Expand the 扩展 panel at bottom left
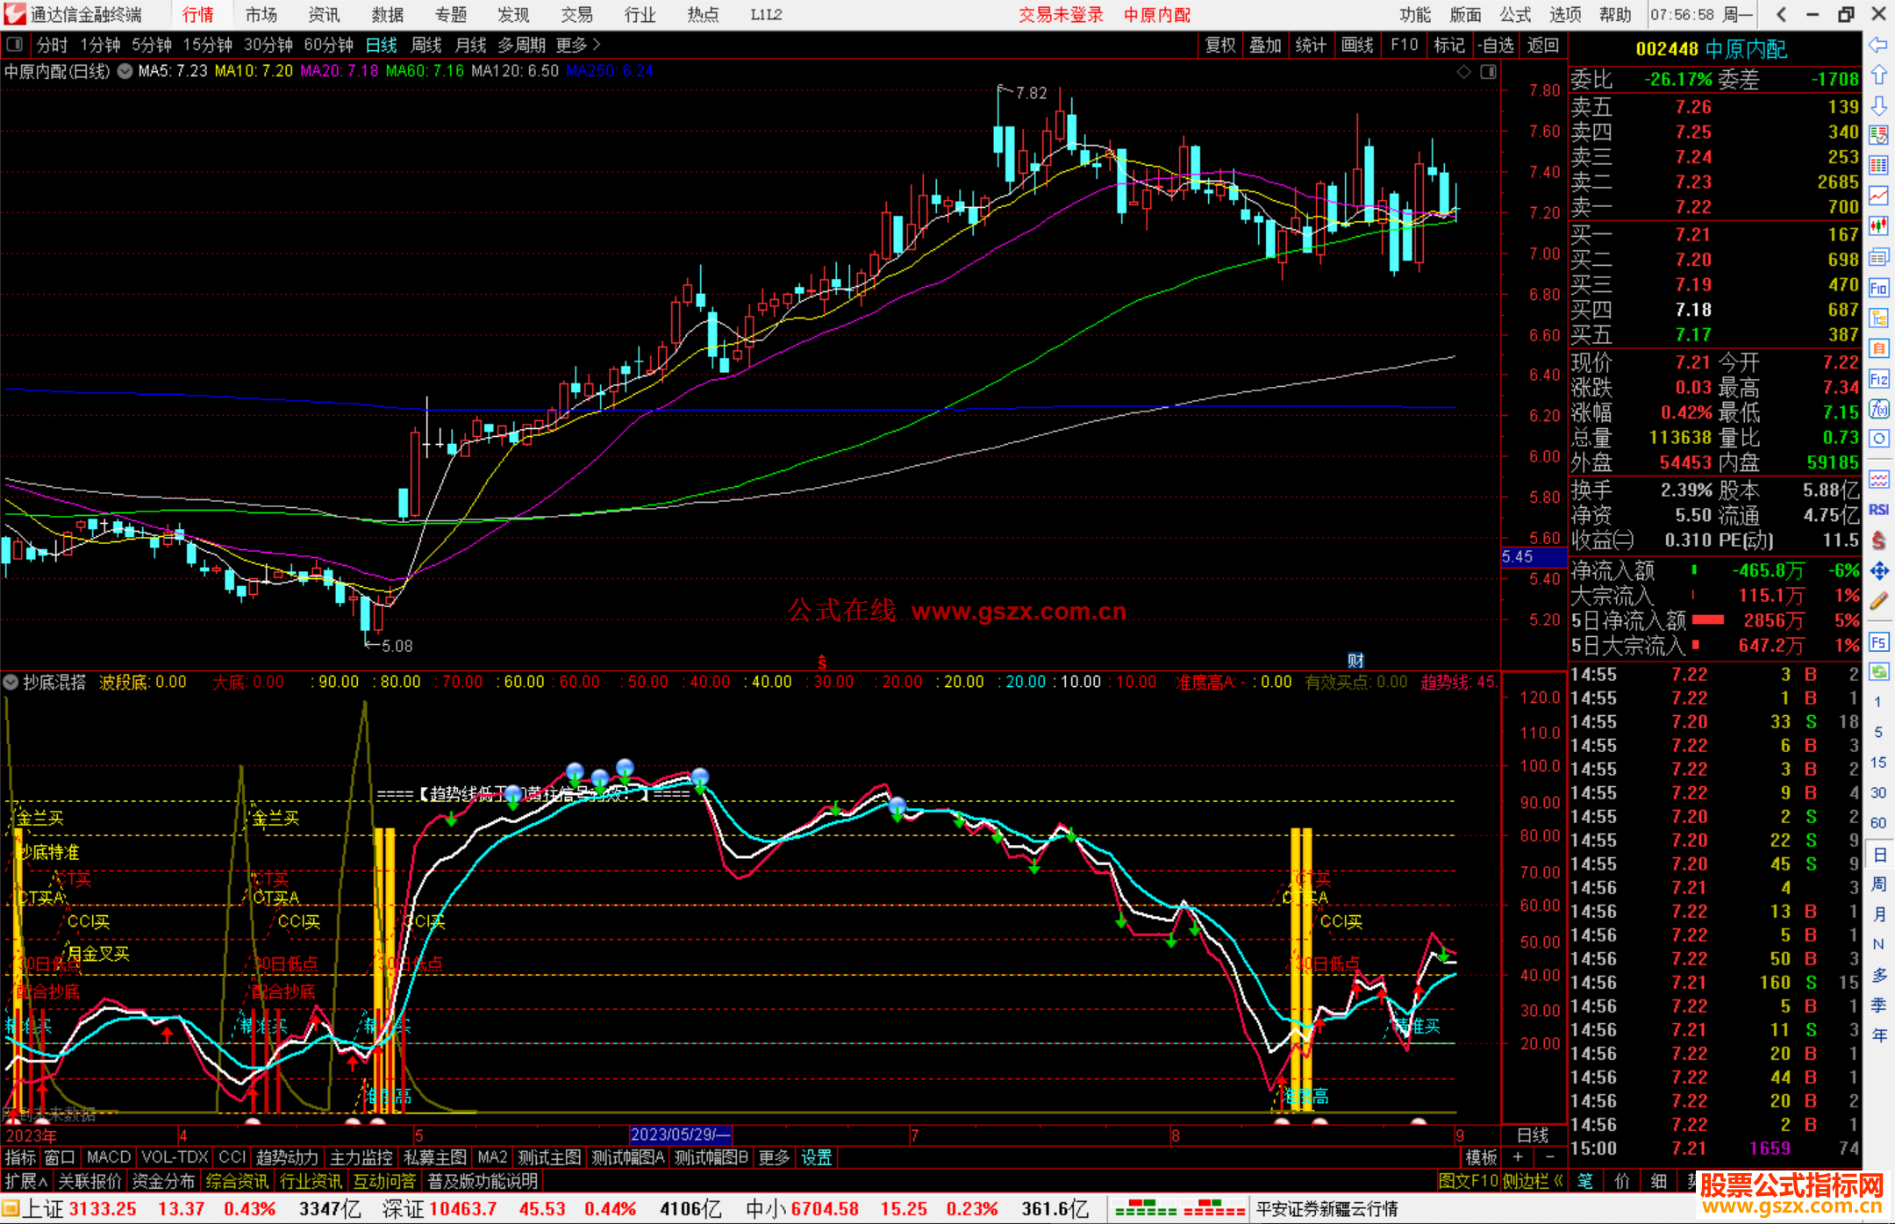This screenshot has width=1895, height=1224. pos(26,1181)
